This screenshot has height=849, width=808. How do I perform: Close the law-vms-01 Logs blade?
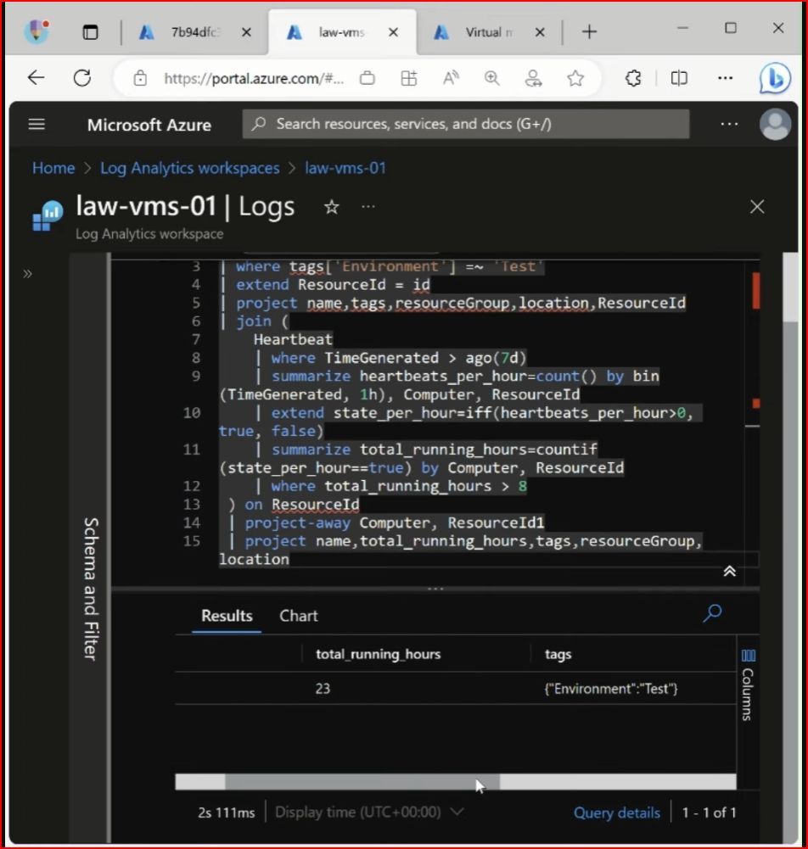[x=757, y=206]
